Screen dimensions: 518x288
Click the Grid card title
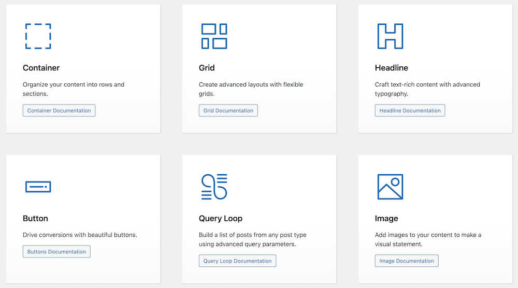pyautogui.click(x=207, y=68)
